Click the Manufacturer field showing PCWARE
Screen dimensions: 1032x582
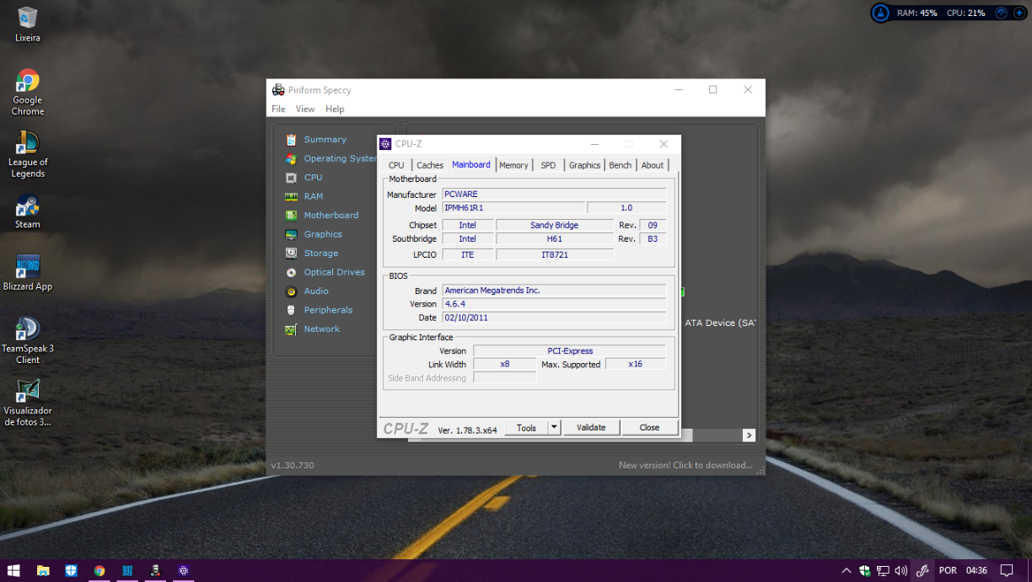coord(554,195)
